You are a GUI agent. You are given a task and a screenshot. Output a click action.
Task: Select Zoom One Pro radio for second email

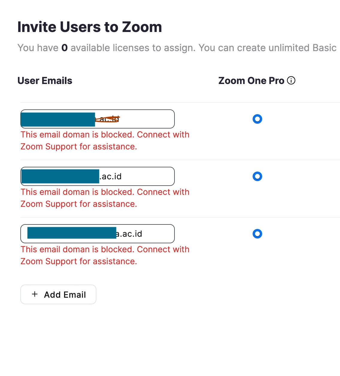257,176
